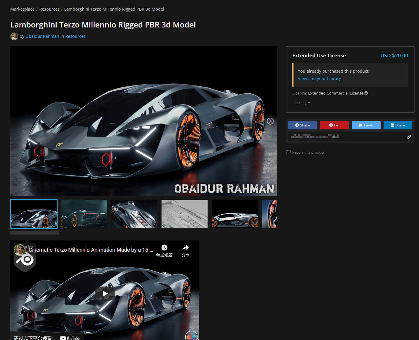Copy product link with chain icon

pyautogui.click(x=409, y=137)
